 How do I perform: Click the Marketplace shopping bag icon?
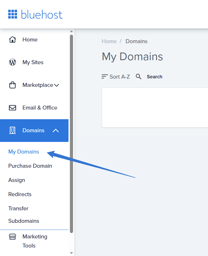tap(13, 85)
